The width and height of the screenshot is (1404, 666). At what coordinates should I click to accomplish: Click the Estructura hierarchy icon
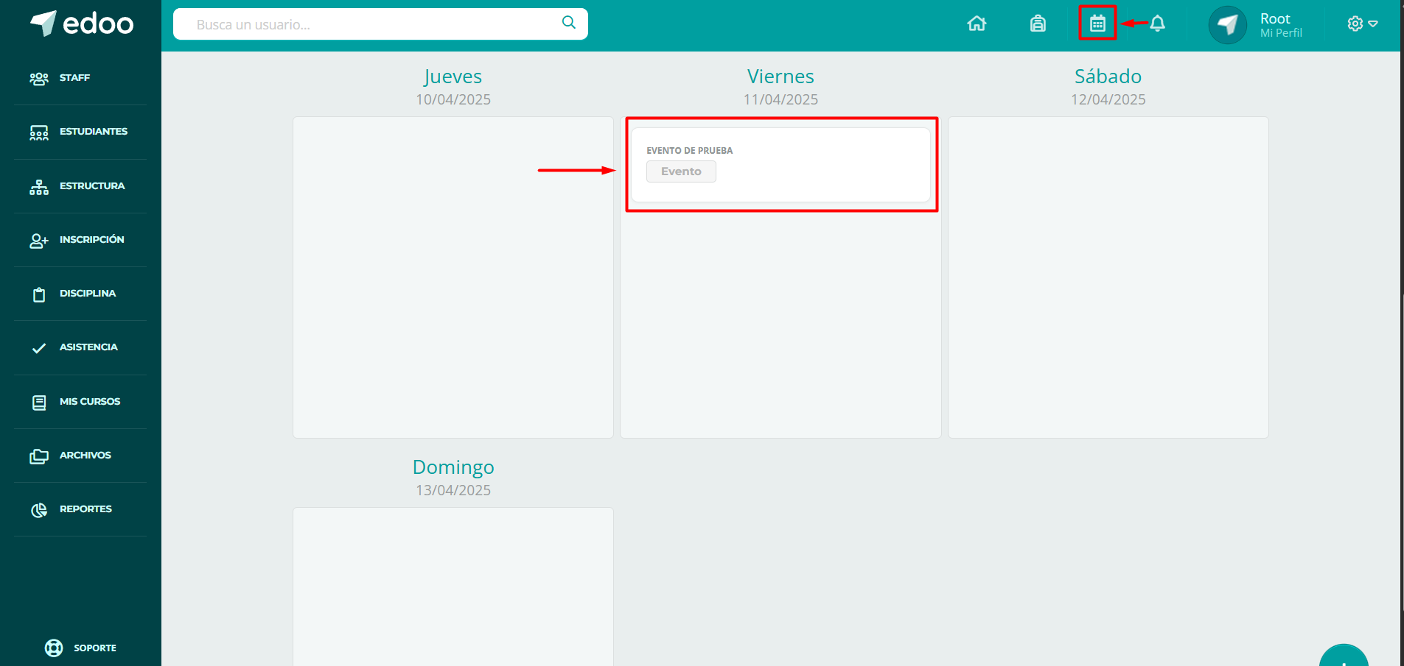coord(39,187)
